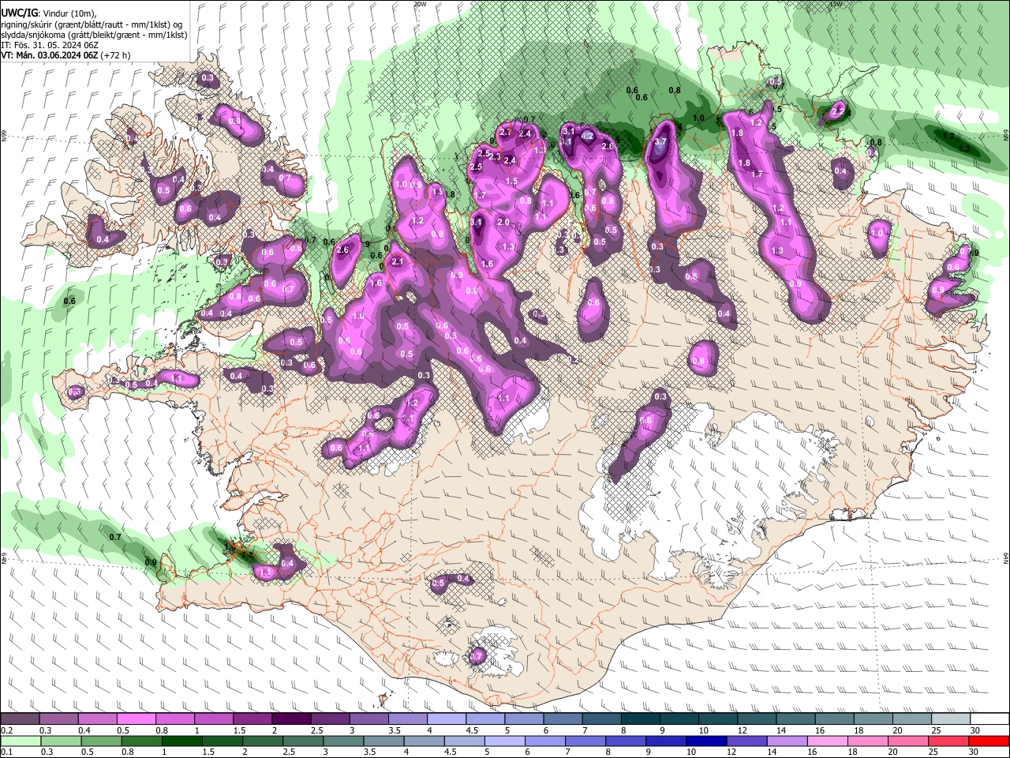Pick the dark teal snow swatch between 9 and 10
Screen dimensions: 1010x758
tap(679, 719)
